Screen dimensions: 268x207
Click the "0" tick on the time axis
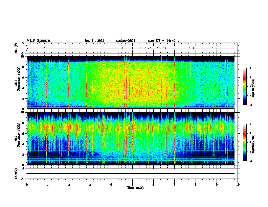coord(27,185)
